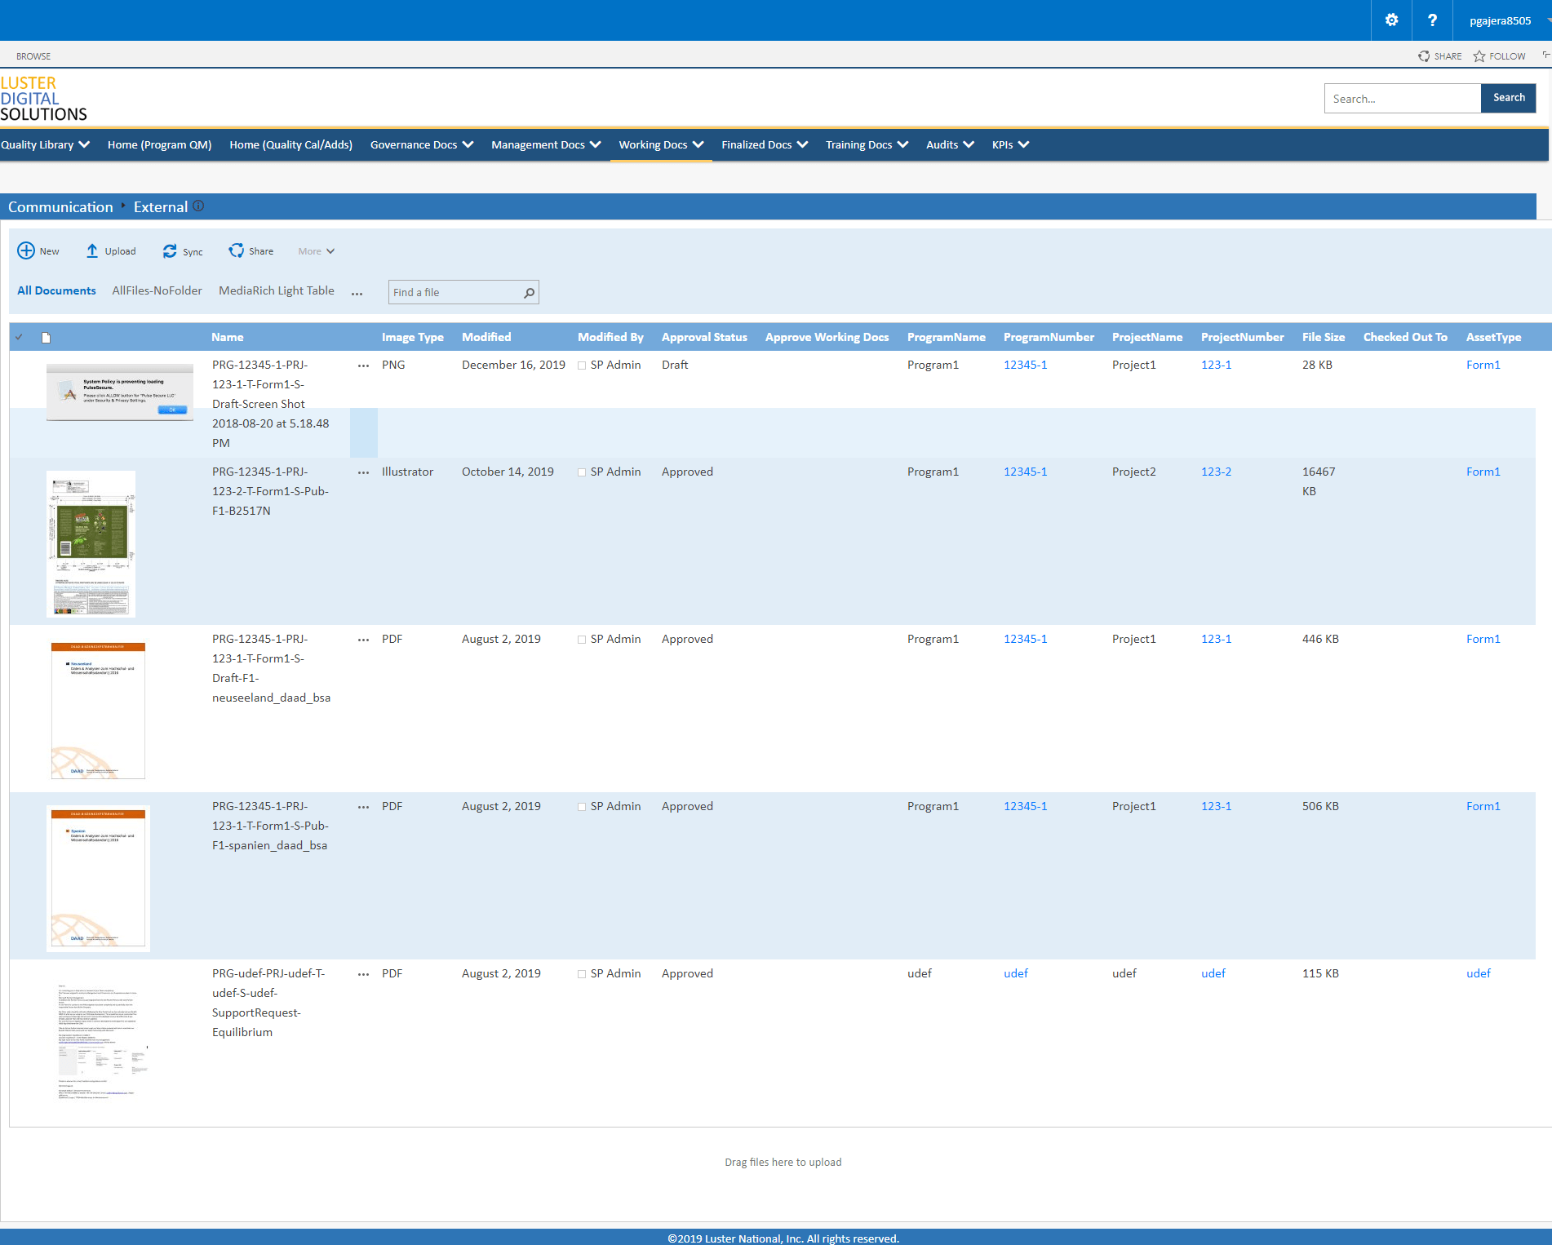This screenshot has height=1245, width=1552.
Task: Select the All Documents view
Action: coord(56,290)
